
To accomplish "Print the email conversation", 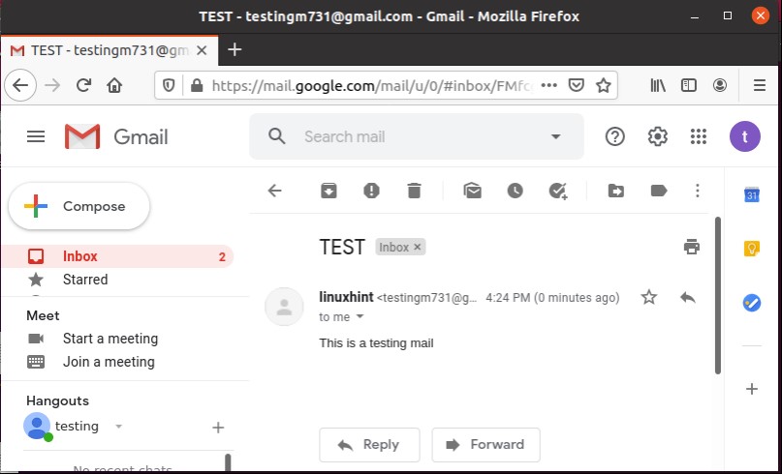I will (x=691, y=247).
